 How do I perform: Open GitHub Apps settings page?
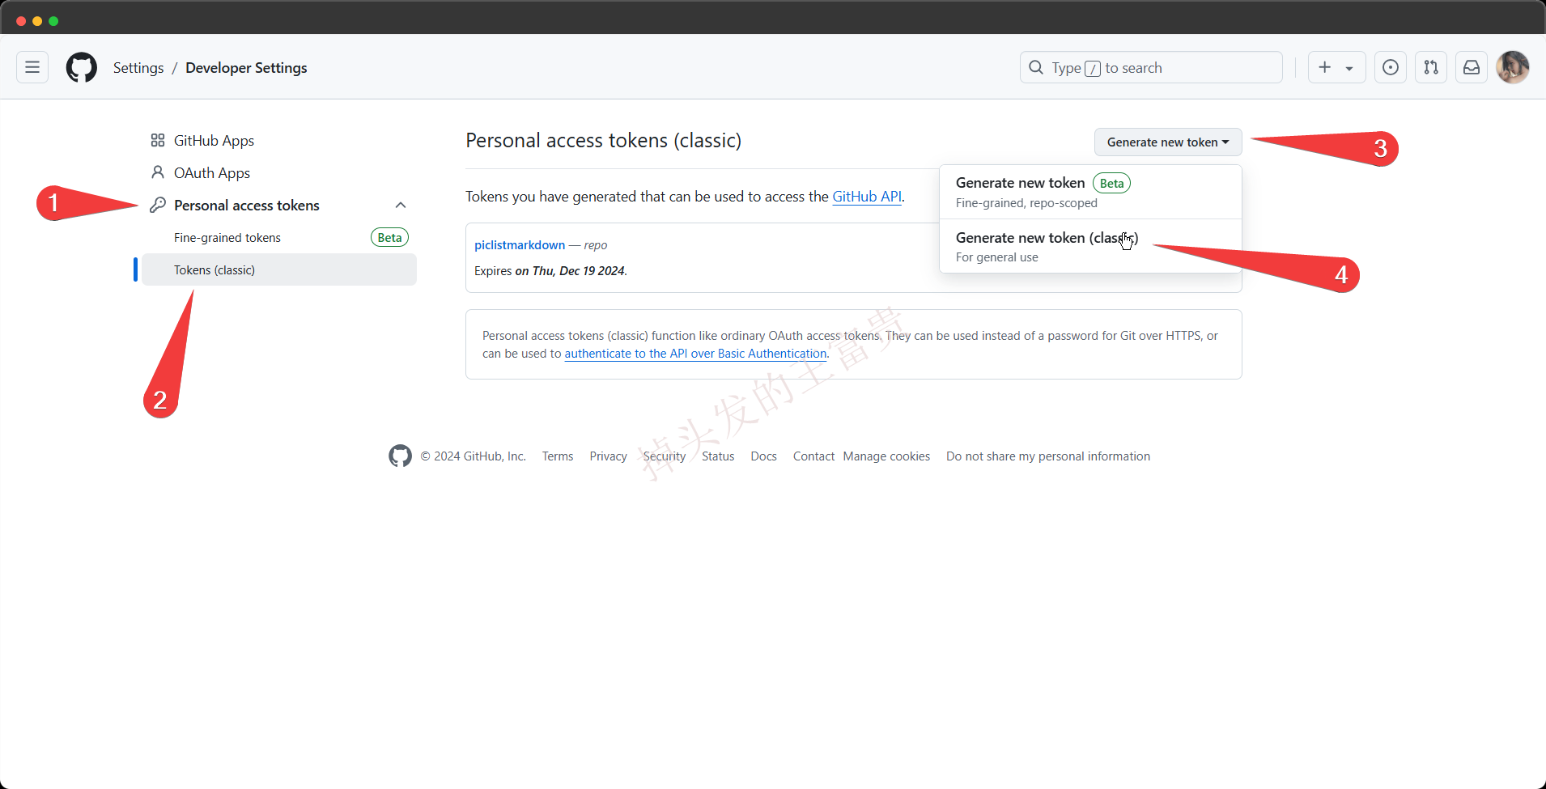(214, 140)
